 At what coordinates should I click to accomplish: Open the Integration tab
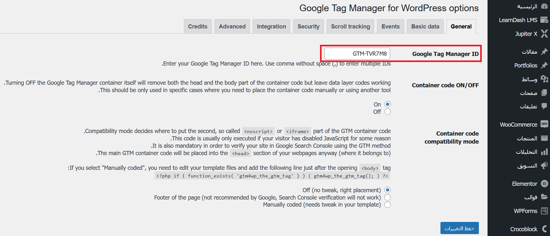point(271,26)
